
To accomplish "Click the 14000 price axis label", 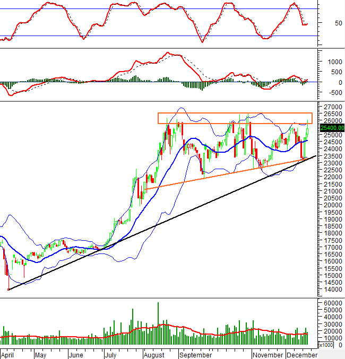I will pos(331,290).
